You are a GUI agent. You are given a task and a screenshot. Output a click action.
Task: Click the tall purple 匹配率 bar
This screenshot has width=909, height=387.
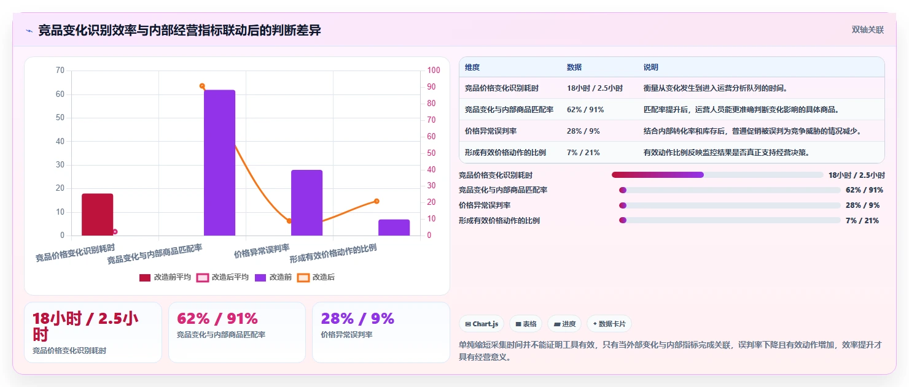(x=220, y=163)
